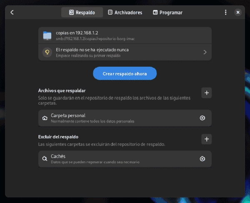Click the smb://192.168.1.2/copias/repositorio-borg-imac path text
This screenshot has height=203, width=250.
[95, 39]
